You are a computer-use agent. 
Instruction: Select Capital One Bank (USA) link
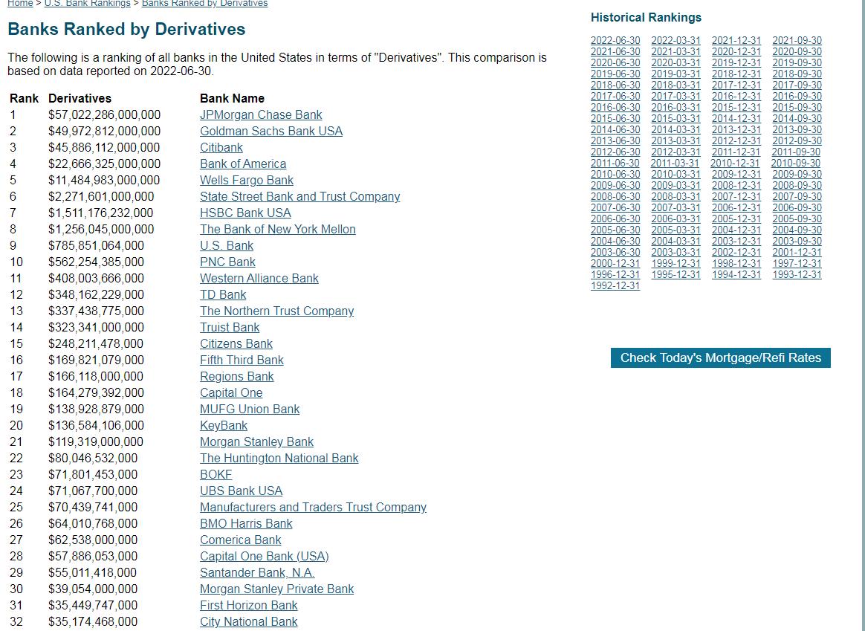coord(265,556)
